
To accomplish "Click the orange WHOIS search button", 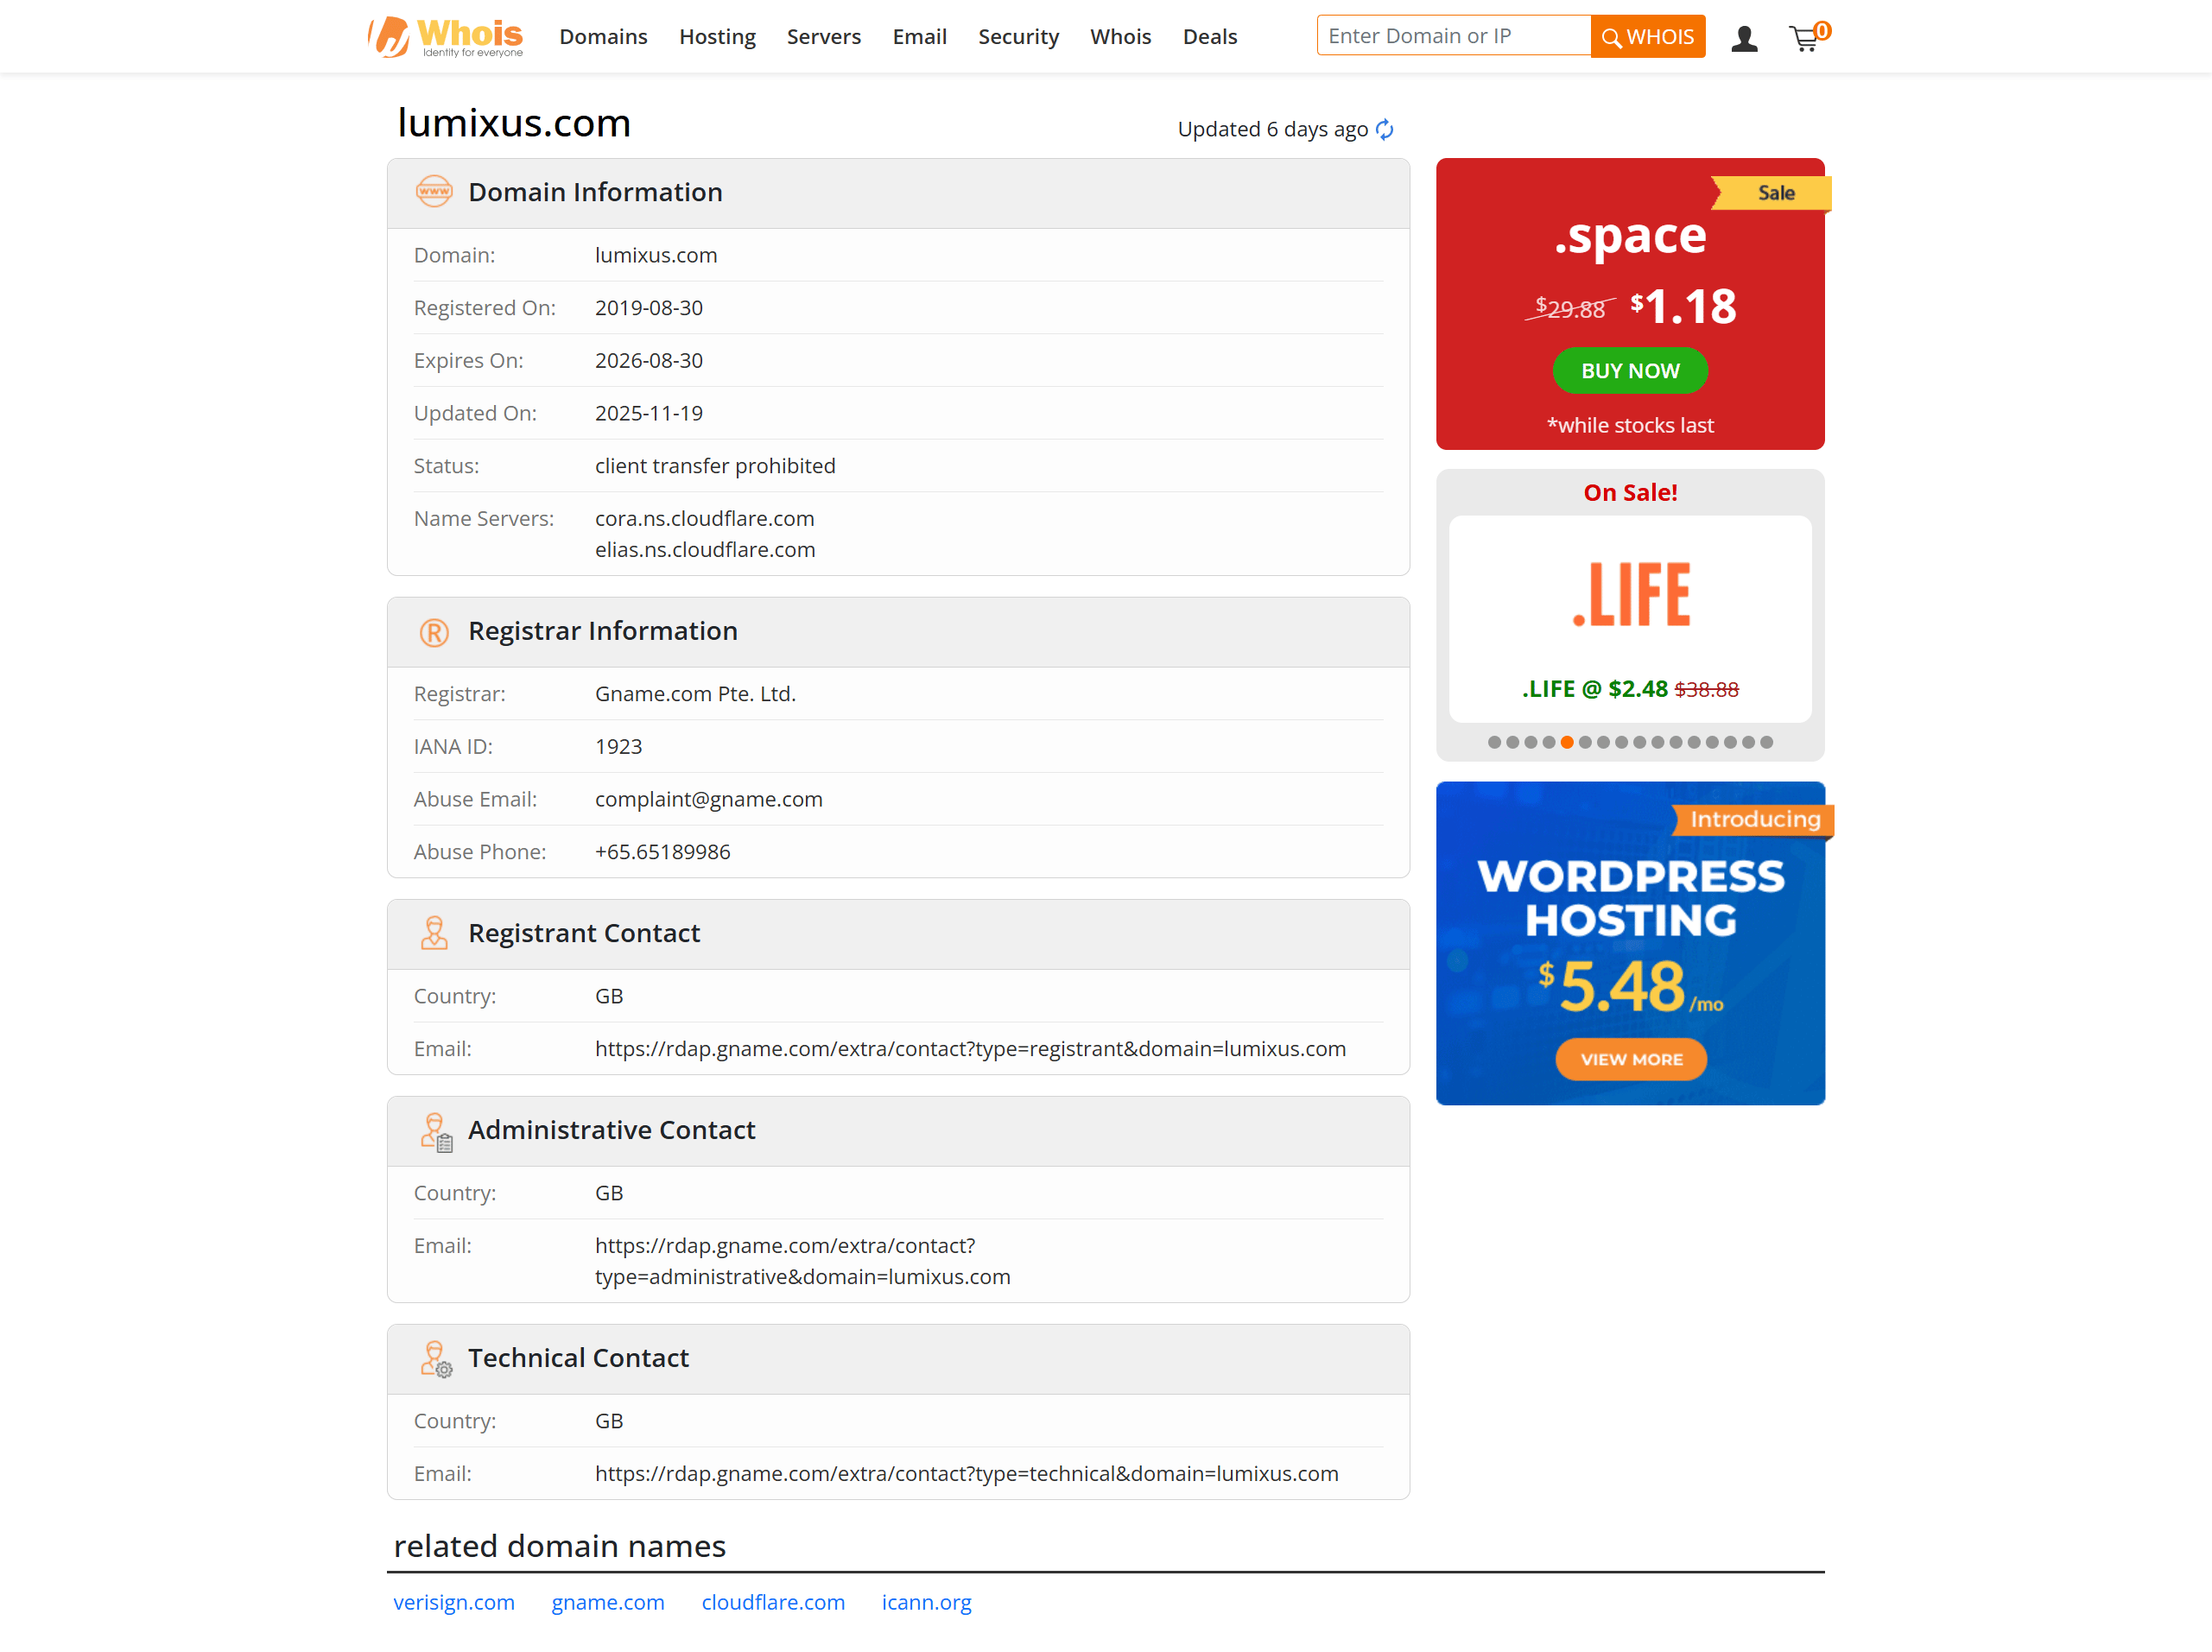I will pos(1647,37).
